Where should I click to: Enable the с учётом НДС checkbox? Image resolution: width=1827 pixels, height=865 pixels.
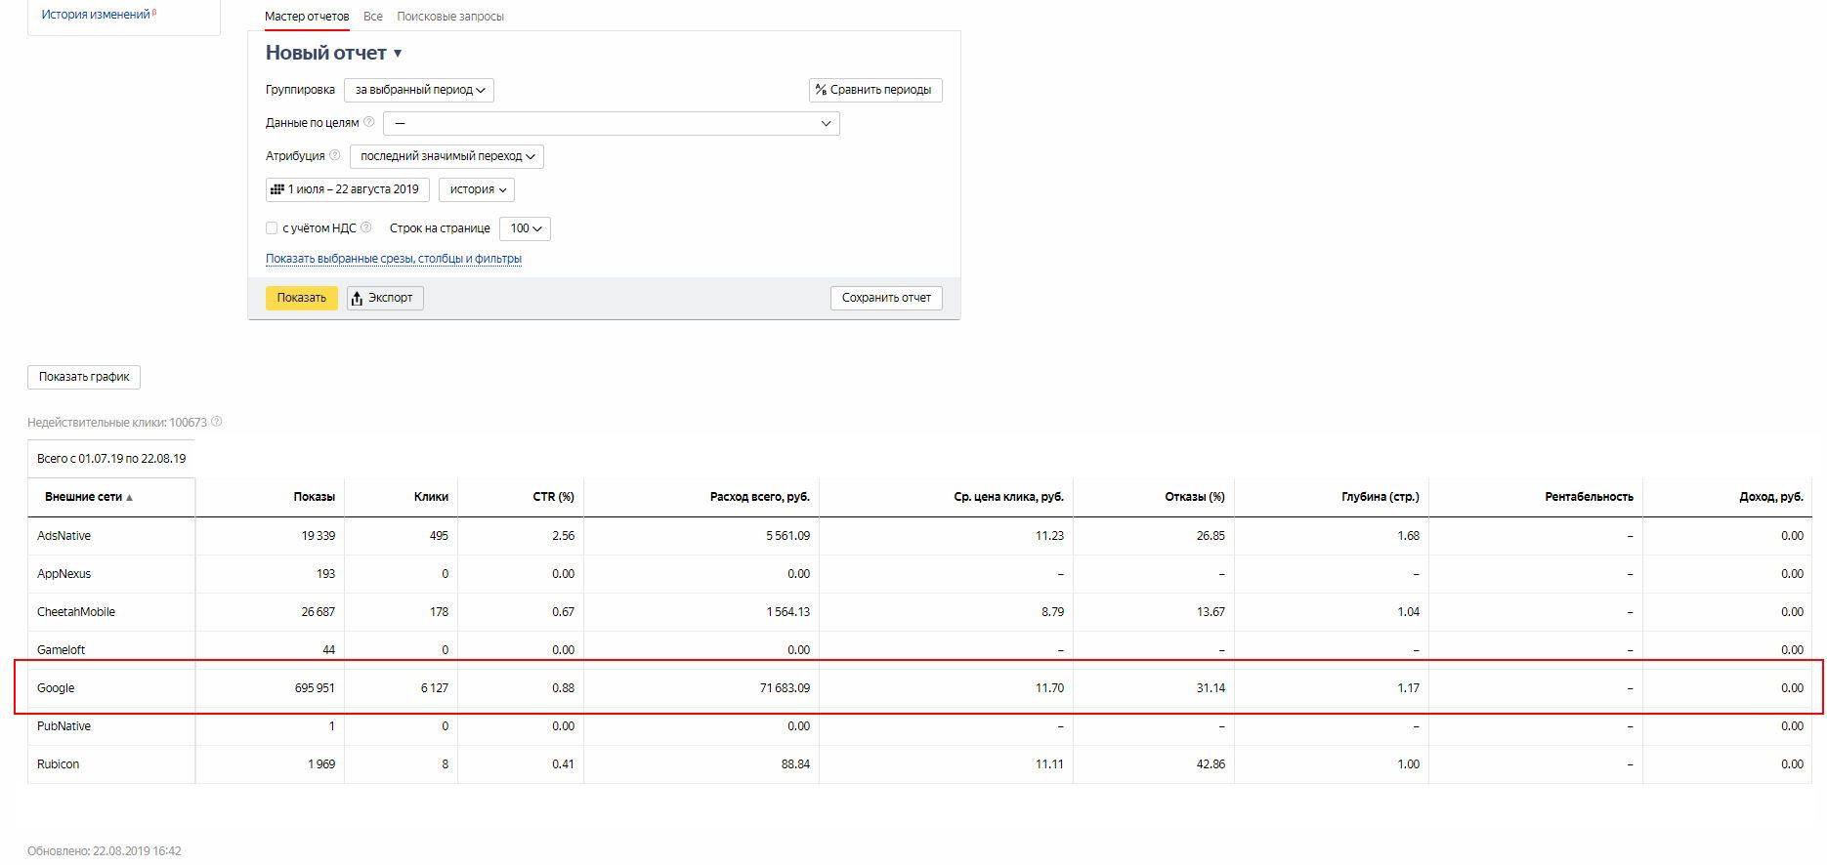coord(272,228)
